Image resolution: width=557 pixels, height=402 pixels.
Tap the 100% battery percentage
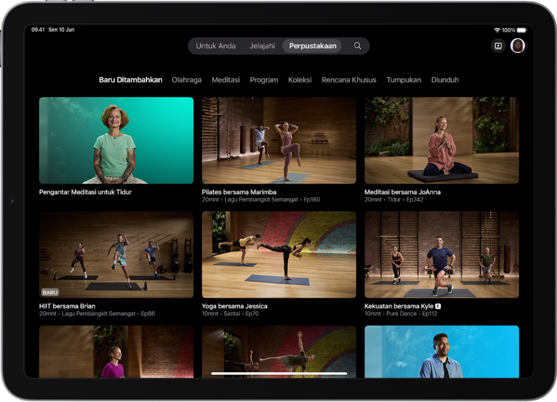click(508, 30)
